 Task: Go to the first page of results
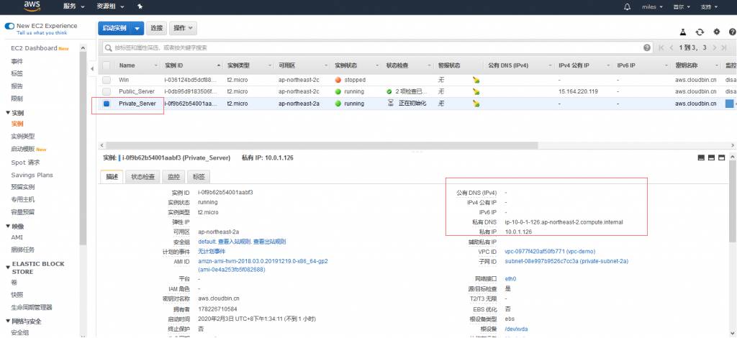point(661,47)
